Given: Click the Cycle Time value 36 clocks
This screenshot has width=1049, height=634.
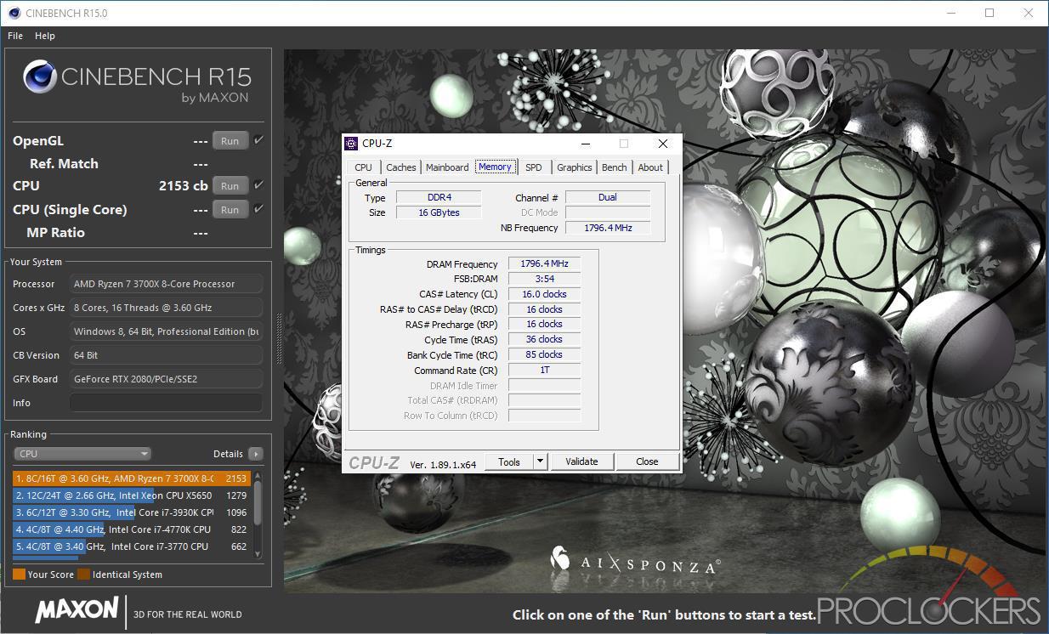Looking at the screenshot, I should coord(544,340).
